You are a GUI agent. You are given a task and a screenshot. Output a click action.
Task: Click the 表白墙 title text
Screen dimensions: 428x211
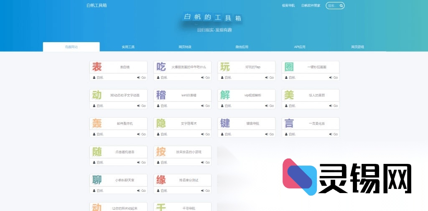click(125, 67)
